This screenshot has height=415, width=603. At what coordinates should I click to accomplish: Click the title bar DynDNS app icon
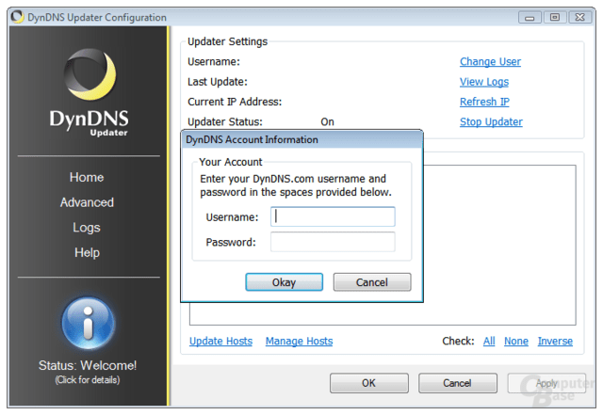pyautogui.click(x=17, y=17)
